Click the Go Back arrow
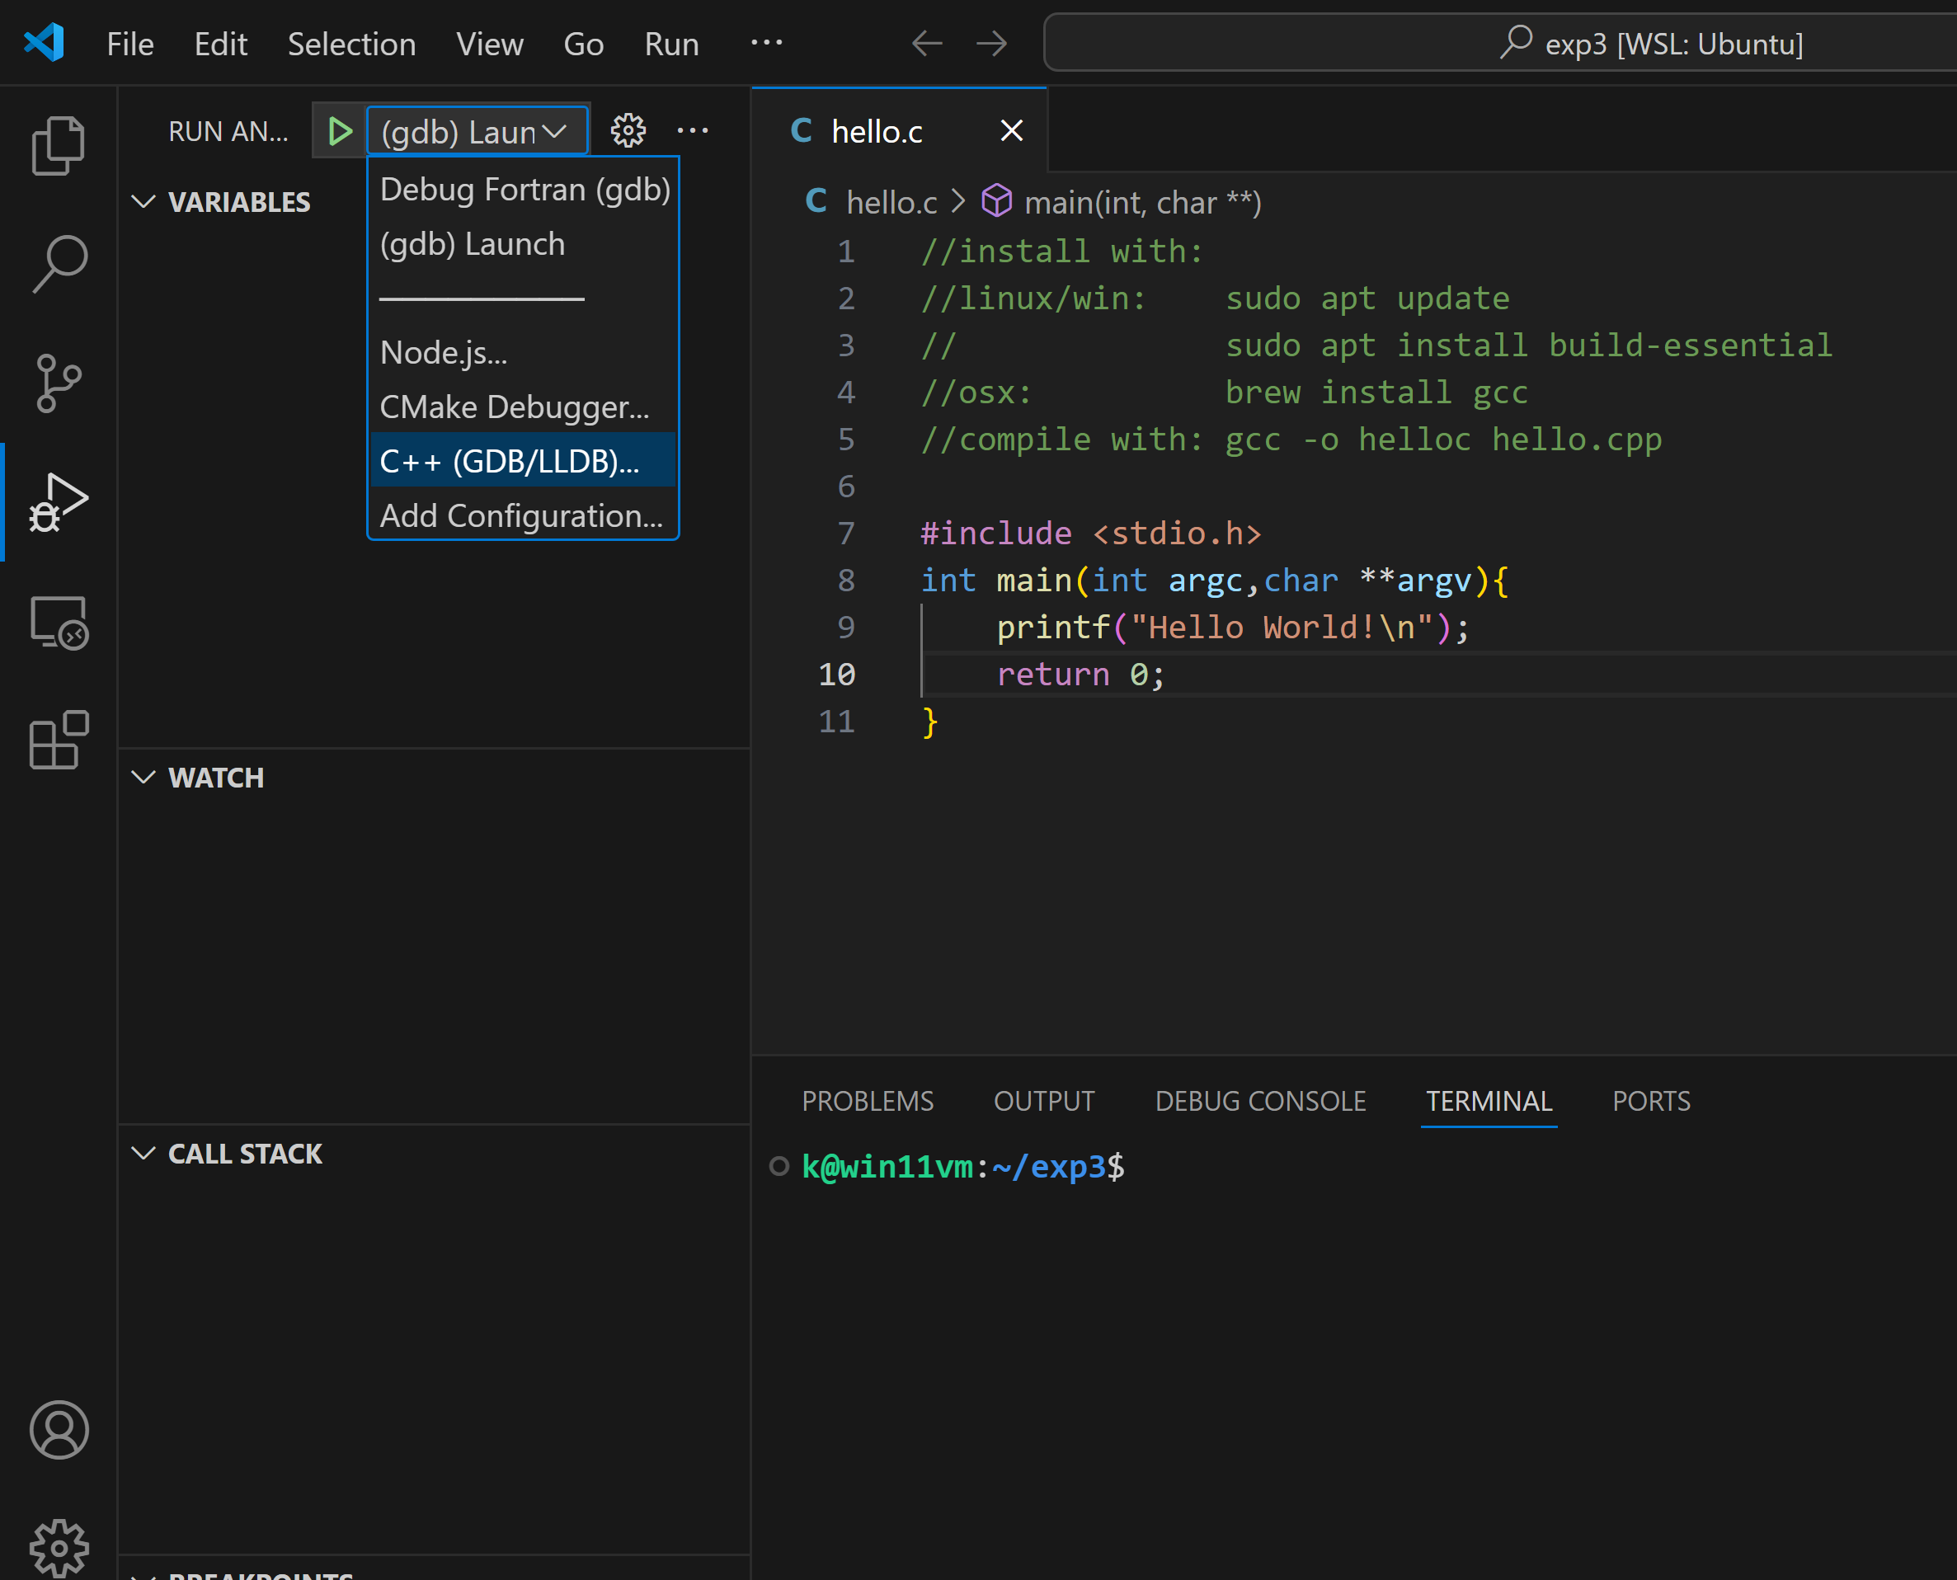 927,44
